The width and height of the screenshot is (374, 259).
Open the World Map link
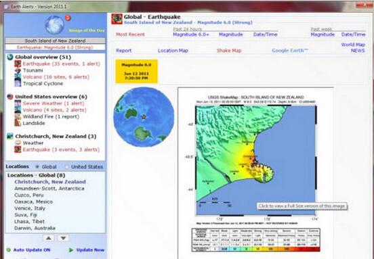point(353,45)
